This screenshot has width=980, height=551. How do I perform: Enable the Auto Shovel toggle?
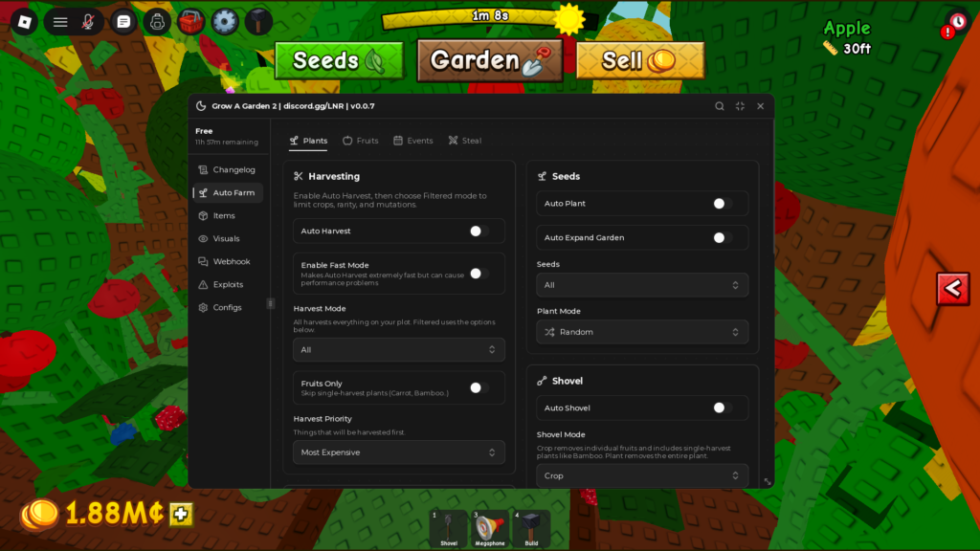[x=723, y=408]
